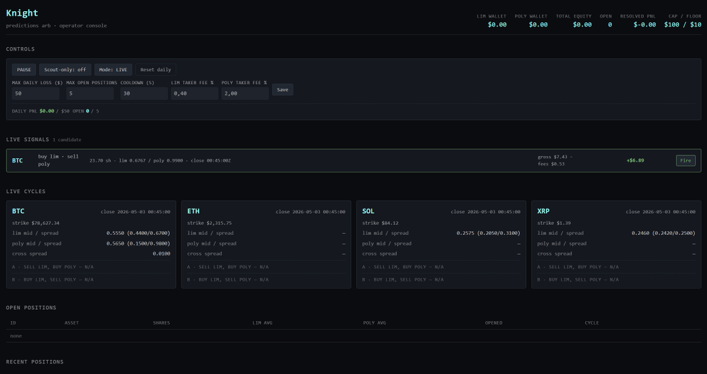This screenshot has width=707, height=374.
Task: Click the OPEN count in header
Action: click(610, 25)
